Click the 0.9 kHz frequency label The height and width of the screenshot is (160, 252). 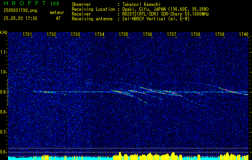(4, 92)
